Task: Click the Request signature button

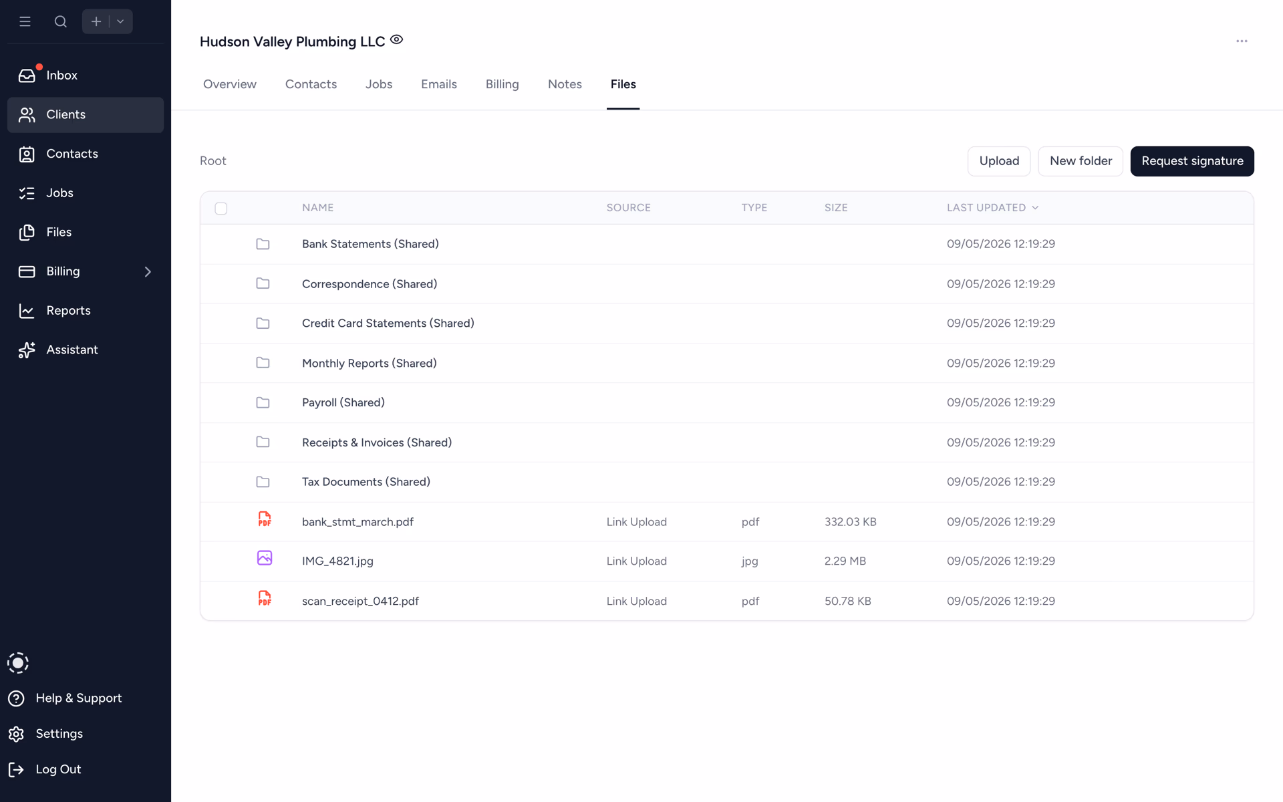Action: point(1192,161)
